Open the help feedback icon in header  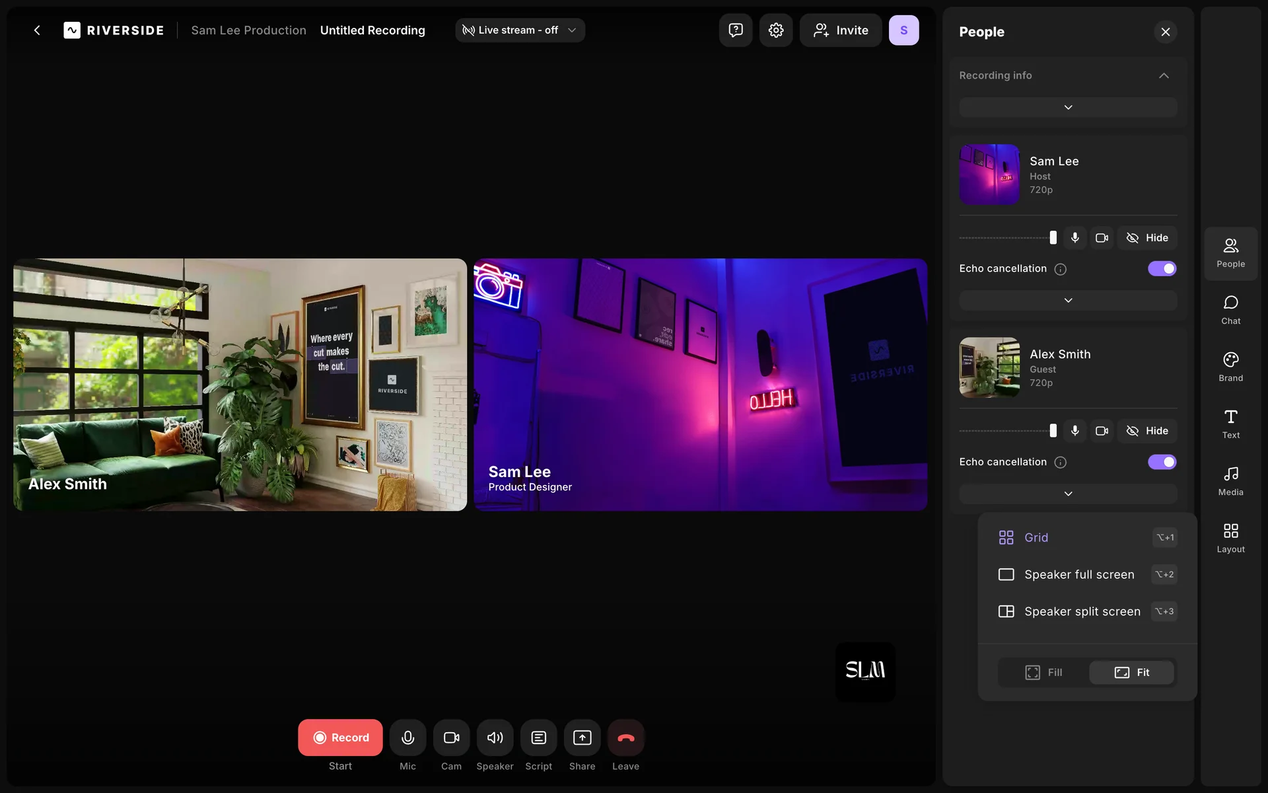(x=736, y=30)
